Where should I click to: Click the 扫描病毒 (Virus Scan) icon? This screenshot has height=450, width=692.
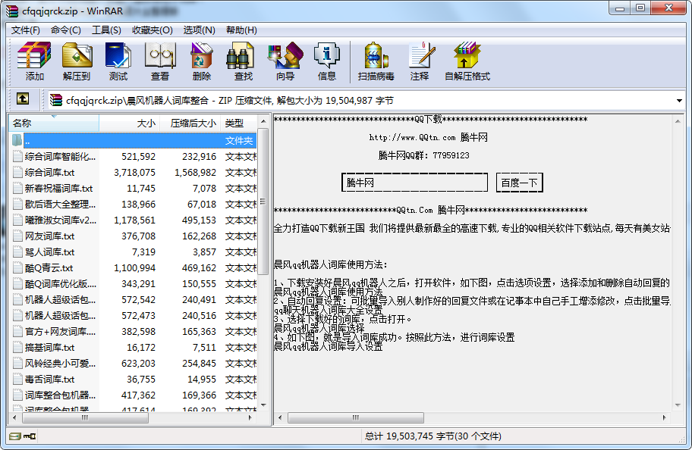tap(376, 61)
